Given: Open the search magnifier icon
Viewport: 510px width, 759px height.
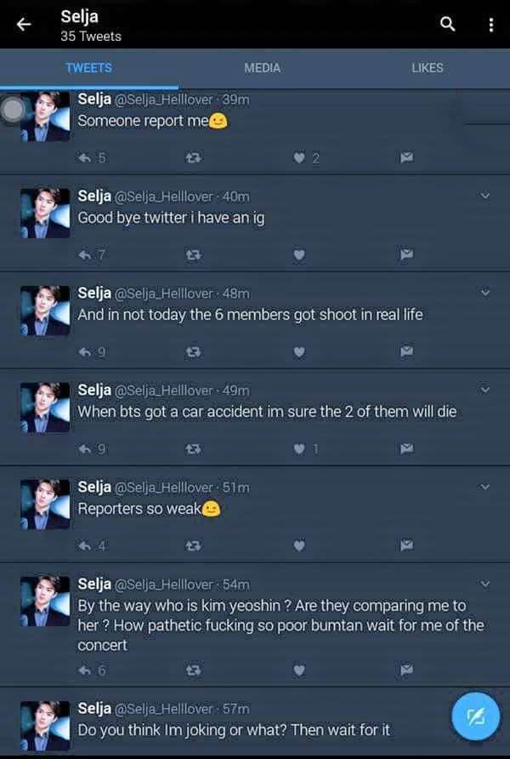Looking at the screenshot, I should (448, 24).
